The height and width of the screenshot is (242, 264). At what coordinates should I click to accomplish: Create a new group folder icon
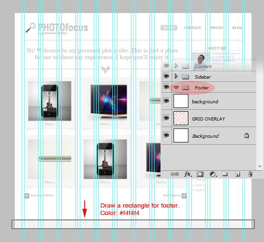[225, 174]
